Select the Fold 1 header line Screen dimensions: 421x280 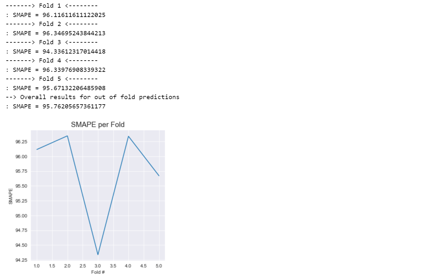click(52, 6)
